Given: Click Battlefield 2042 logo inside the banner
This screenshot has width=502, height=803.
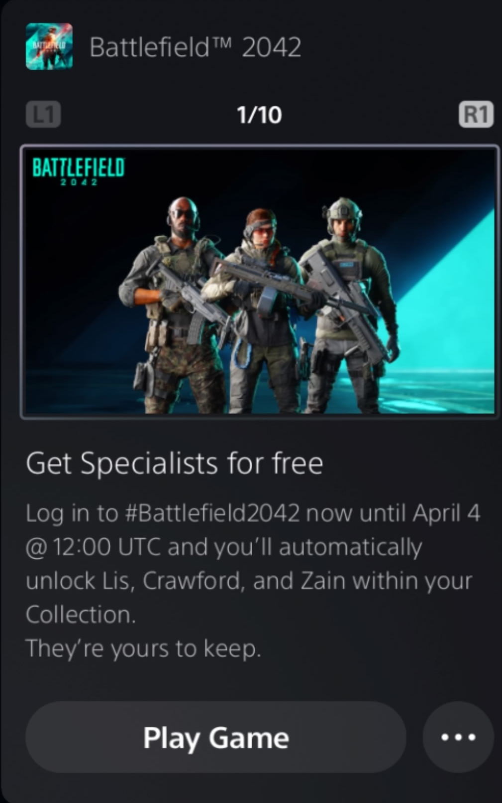Looking at the screenshot, I should (78, 171).
